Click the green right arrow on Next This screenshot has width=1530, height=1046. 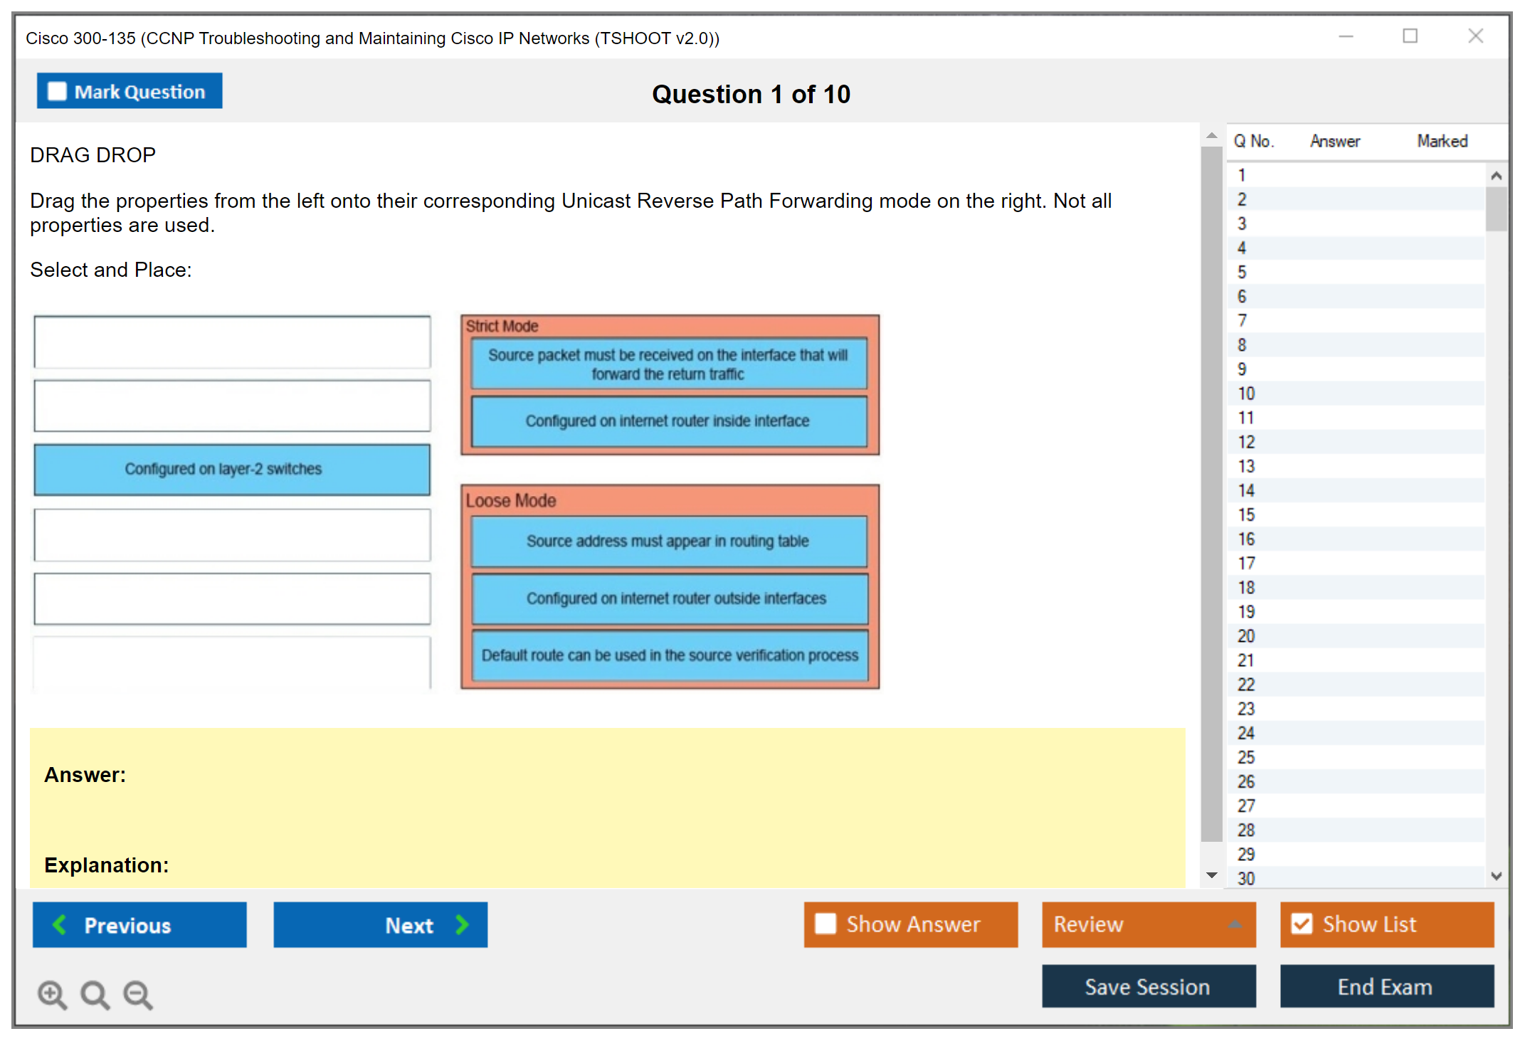[x=462, y=924]
